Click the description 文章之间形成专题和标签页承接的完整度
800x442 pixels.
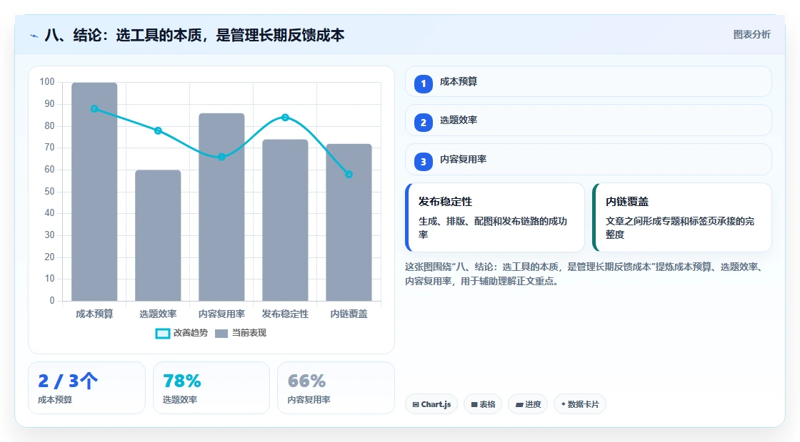[680, 227]
